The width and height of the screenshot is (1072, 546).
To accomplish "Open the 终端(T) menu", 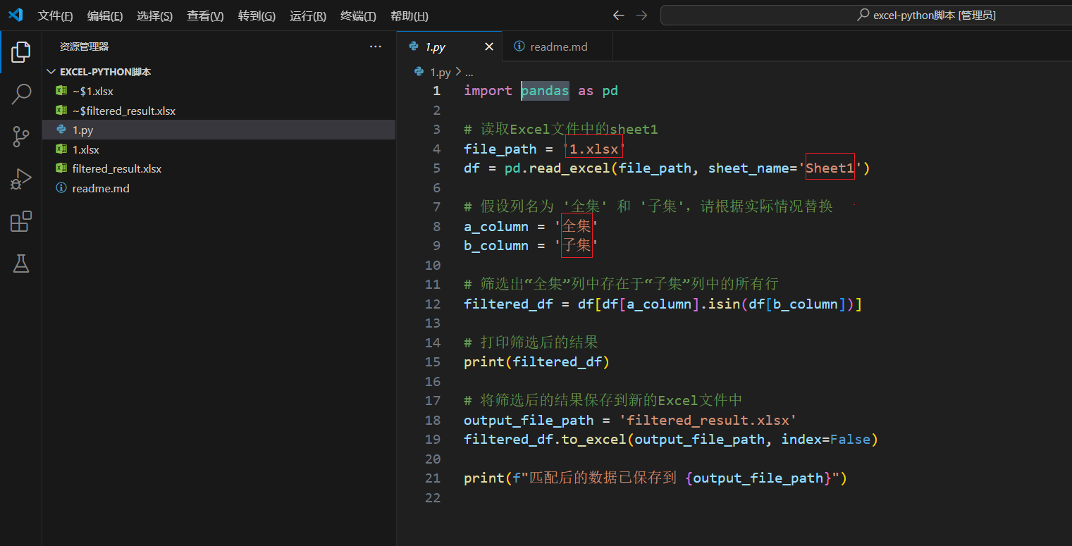I will (x=358, y=15).
